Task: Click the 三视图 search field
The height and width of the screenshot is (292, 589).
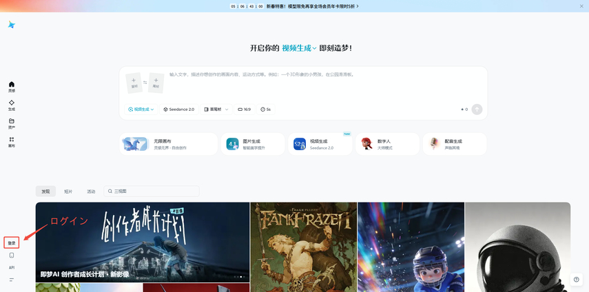Action: [152, 191]
